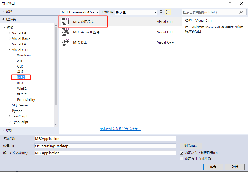
Task: Enable 新建 GIT 存储库 checkbox
Action: (182, 158)
